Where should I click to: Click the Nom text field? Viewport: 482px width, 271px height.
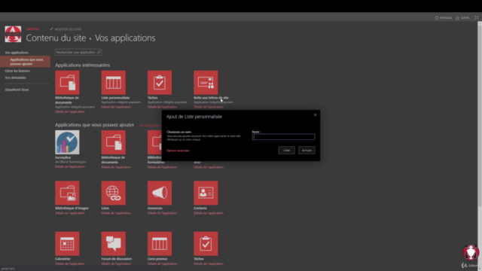coord(283,137)
